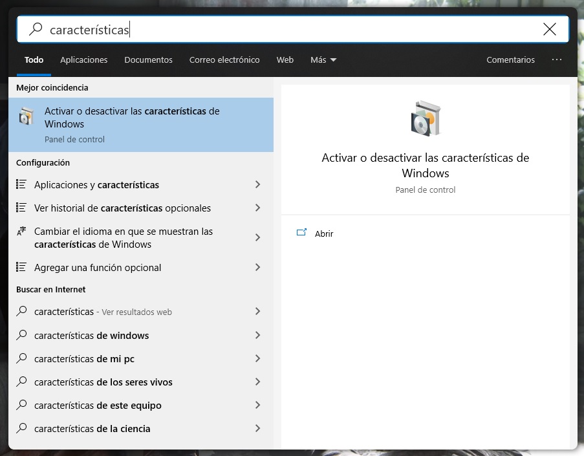This screenshot has width=584, height=456.
Task: Expand arrow for características de windows suggestion
Action: pyautogui.click(x=257, y=335)
